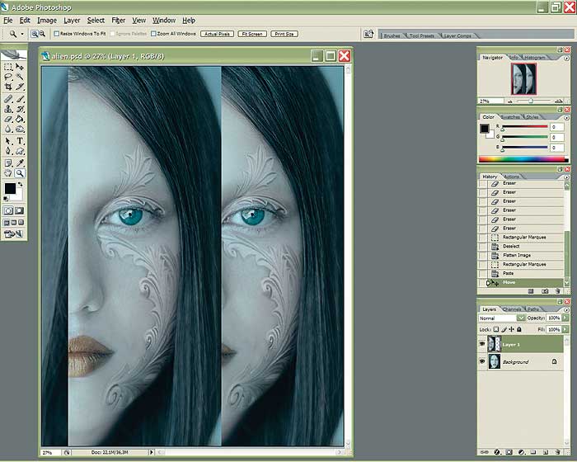Screen dimensions: 577x462
Task: Open the Opacity slider arrow
Action: coord(565,318)
